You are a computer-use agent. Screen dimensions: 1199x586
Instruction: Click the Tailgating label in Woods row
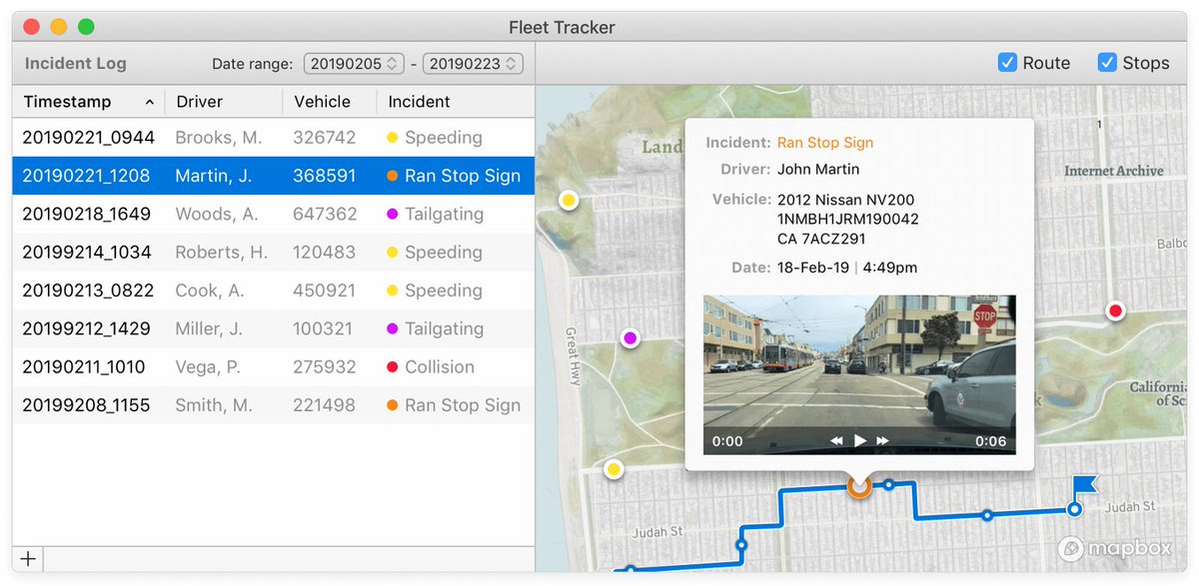(x=444, y=214)
